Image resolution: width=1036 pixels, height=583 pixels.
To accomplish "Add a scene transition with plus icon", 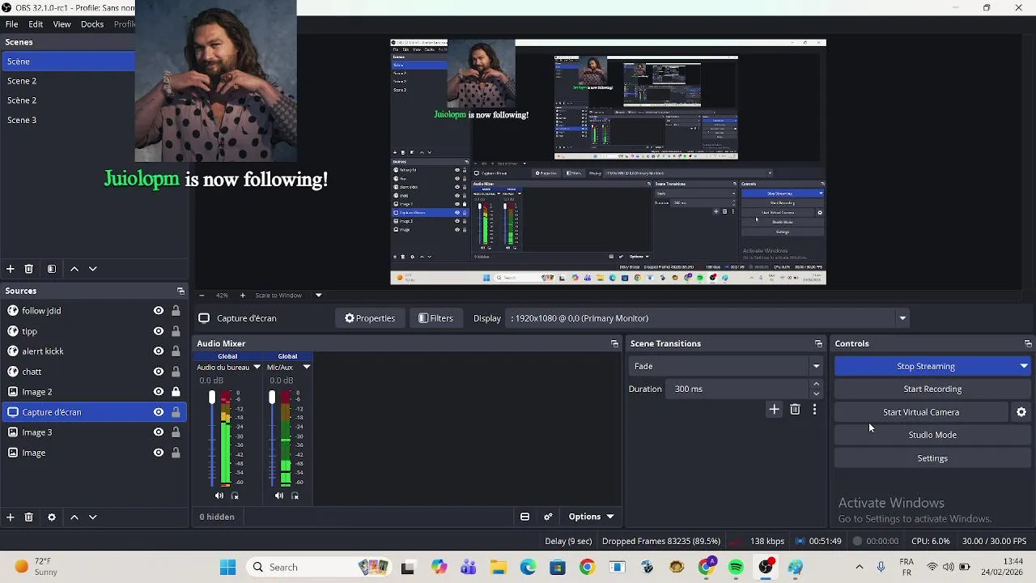I will (x=774, y=410).
